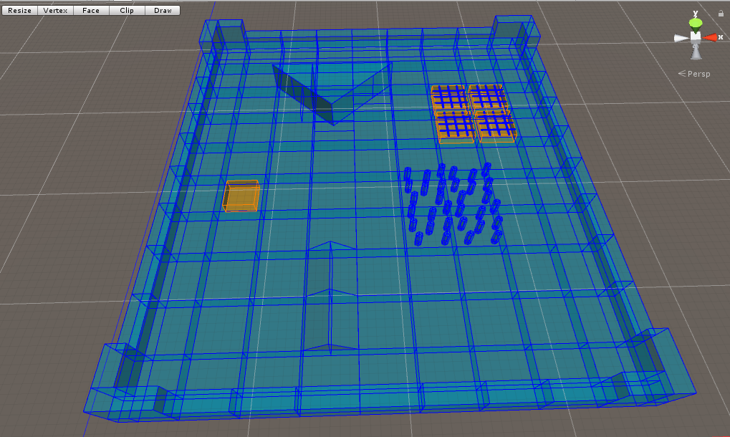Image resolution: width=730 pixels, height=437 pixels.
Task: Select the bottom-right orange grid panel
Action: coord(496,128)
